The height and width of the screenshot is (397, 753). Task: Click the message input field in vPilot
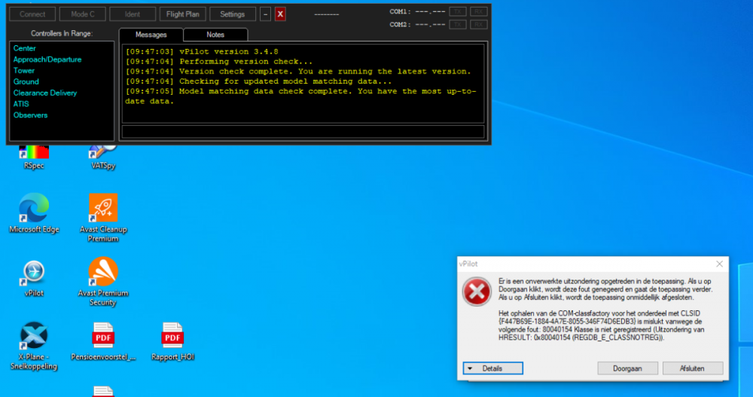303,132
